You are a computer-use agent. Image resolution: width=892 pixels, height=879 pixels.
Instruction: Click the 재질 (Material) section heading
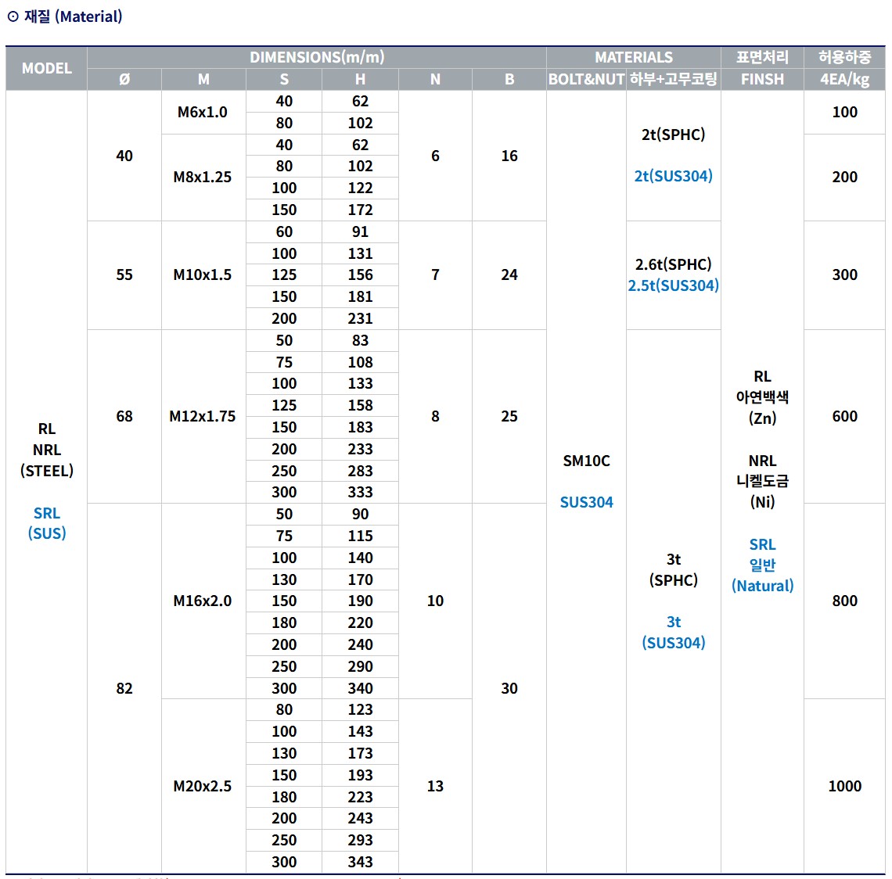(x=73, y=16)
